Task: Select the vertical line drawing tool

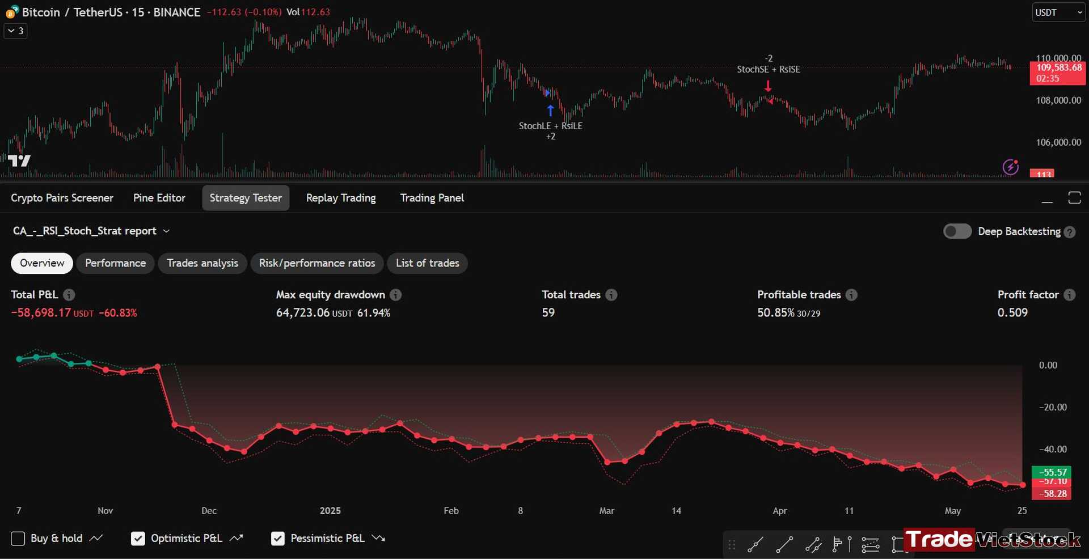Action: 849,545
